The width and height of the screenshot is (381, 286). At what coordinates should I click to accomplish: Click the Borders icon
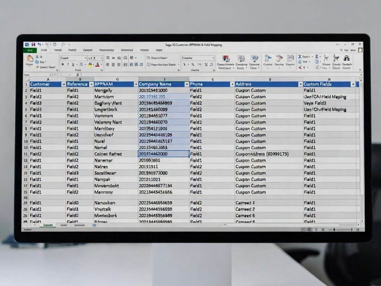click(82, 64)
